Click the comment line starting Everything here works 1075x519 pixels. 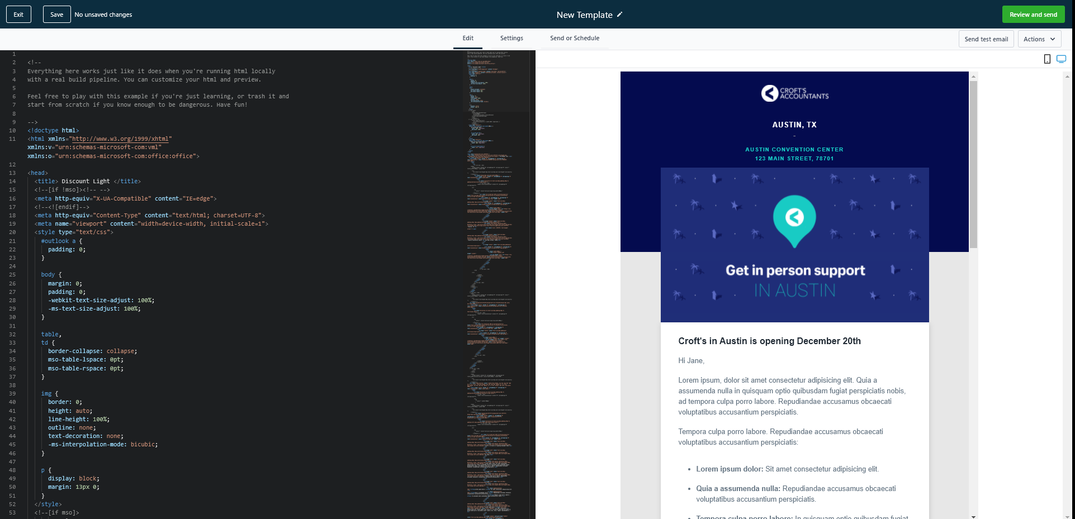pyautogui.click(x=151, y=71)
